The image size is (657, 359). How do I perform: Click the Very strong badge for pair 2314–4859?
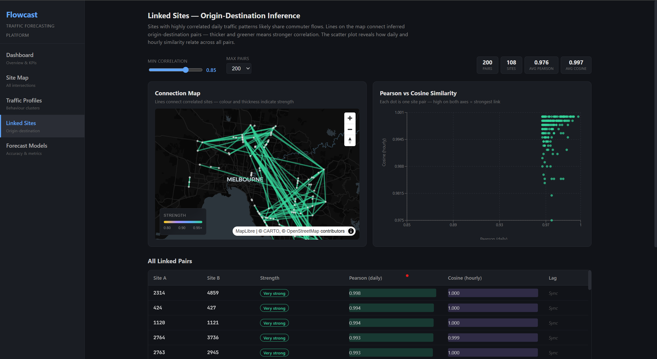click(x=274, y=293)
